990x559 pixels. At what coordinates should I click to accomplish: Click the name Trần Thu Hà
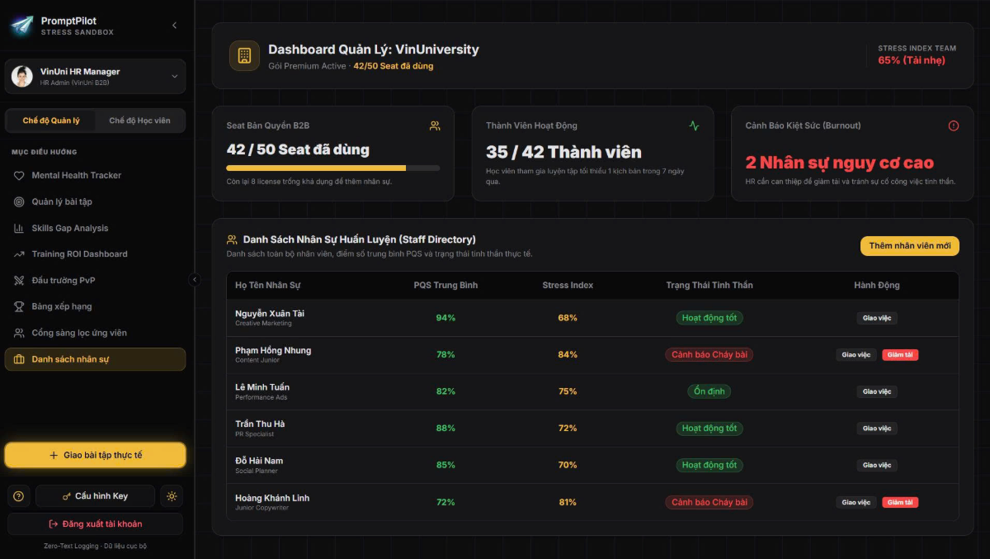(260, 424)
